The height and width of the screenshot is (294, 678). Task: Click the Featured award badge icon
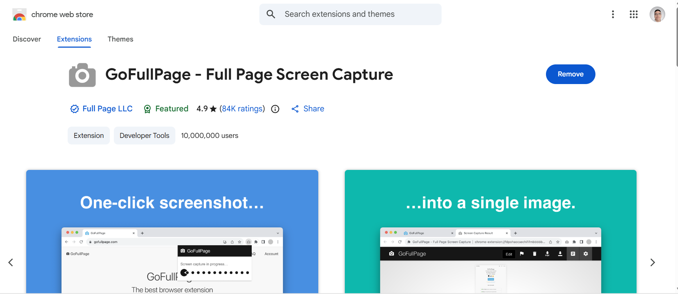(x=147, y=109)
